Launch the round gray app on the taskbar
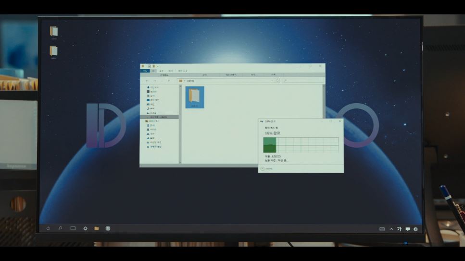 (108, 228)
